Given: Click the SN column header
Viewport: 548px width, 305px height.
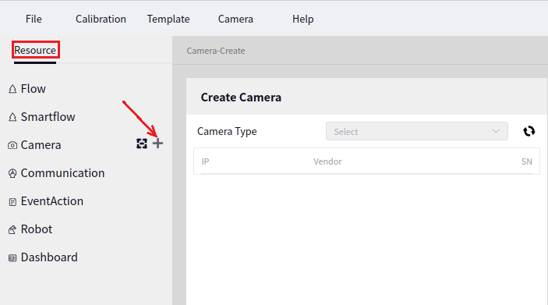Looking at the screenshot, I should (x=527, y=161).
